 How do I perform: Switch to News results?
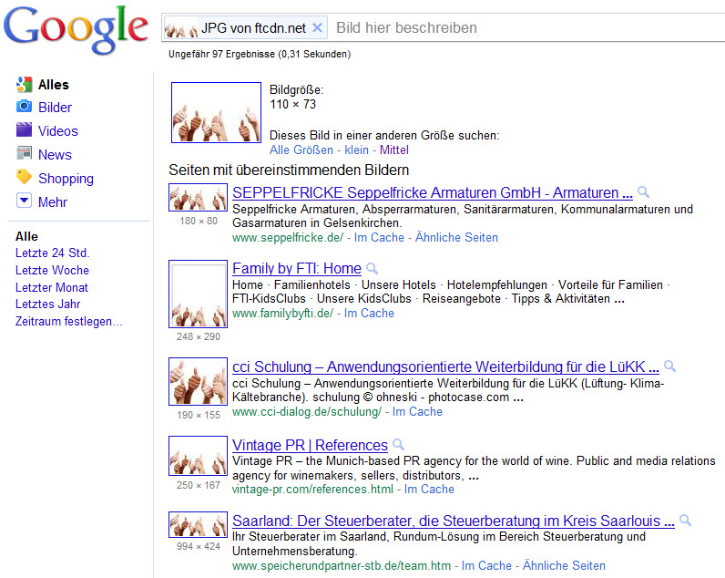[55, 155]
